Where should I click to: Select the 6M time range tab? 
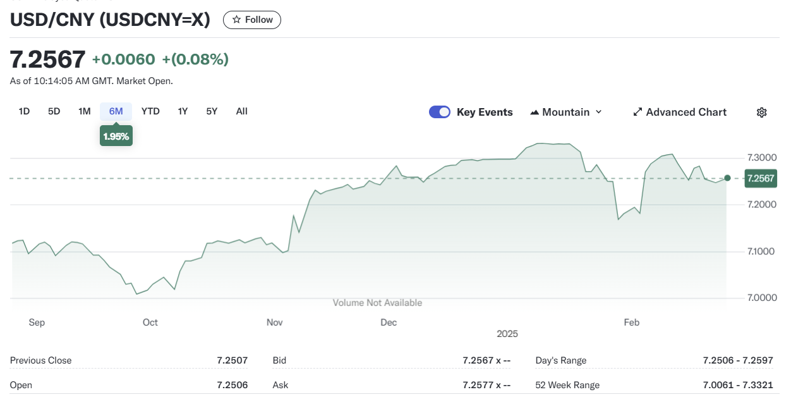pos(116,111)
